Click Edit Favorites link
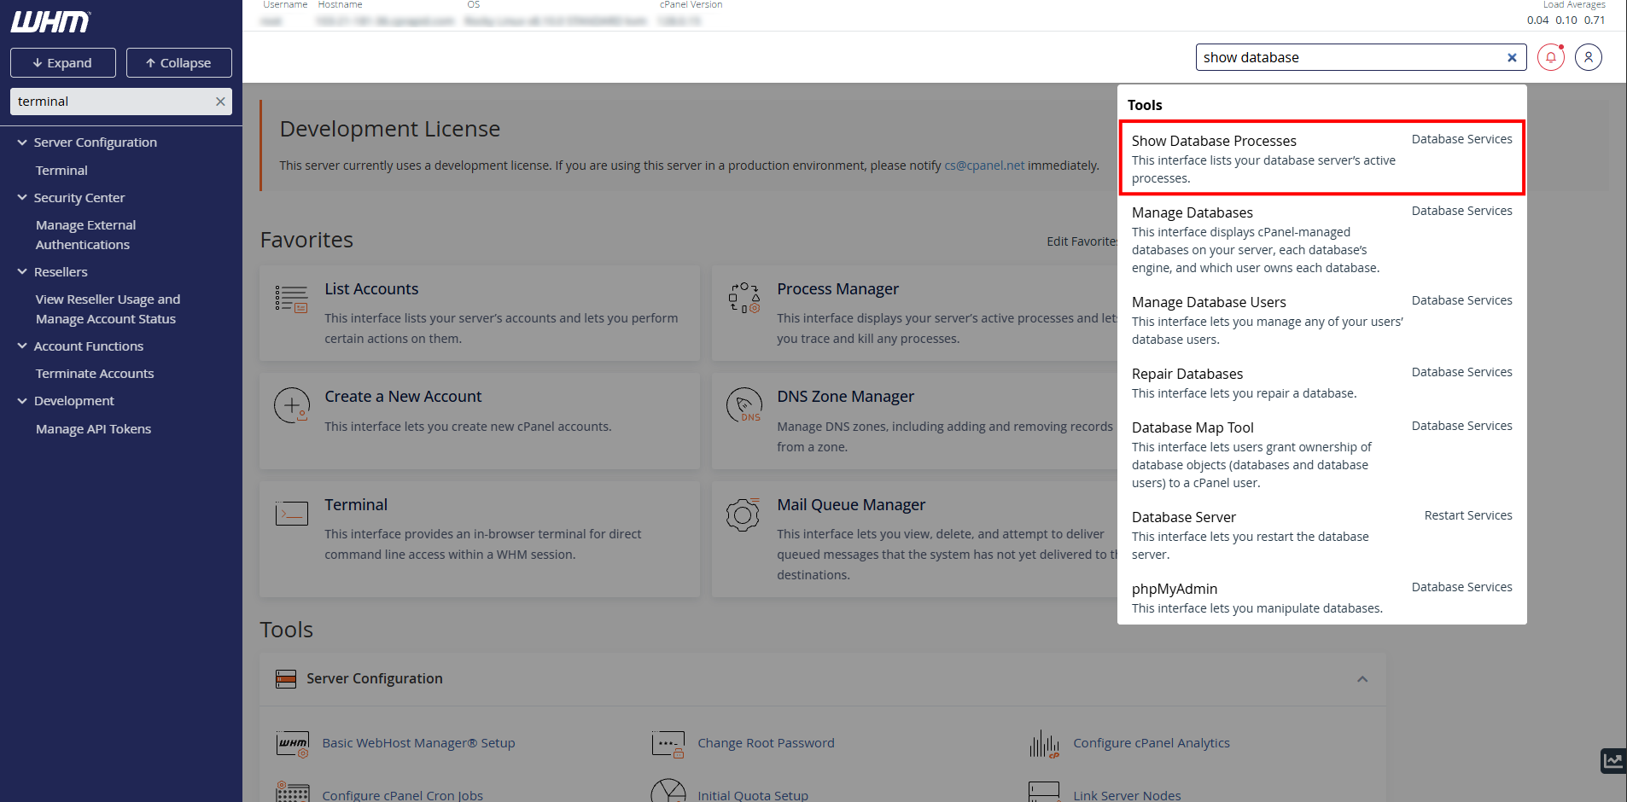This screenshot has width=1627, height=802. 1082,241
